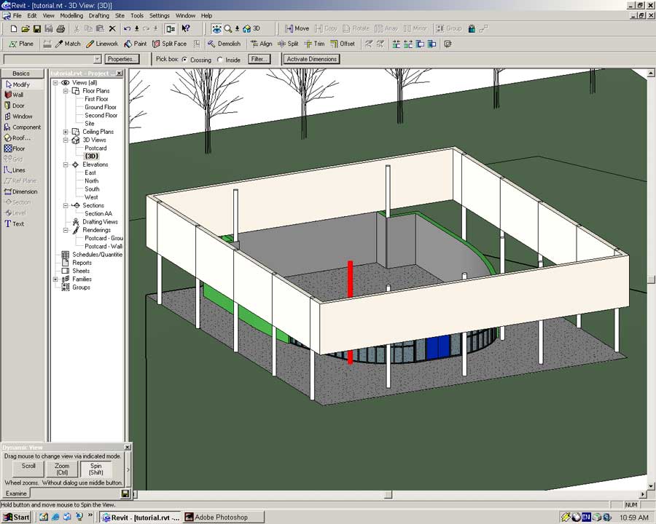This screenshot has height=524, width=656.
Task: Click the Activate Dimensions button
Action: (x=312, y=60)
